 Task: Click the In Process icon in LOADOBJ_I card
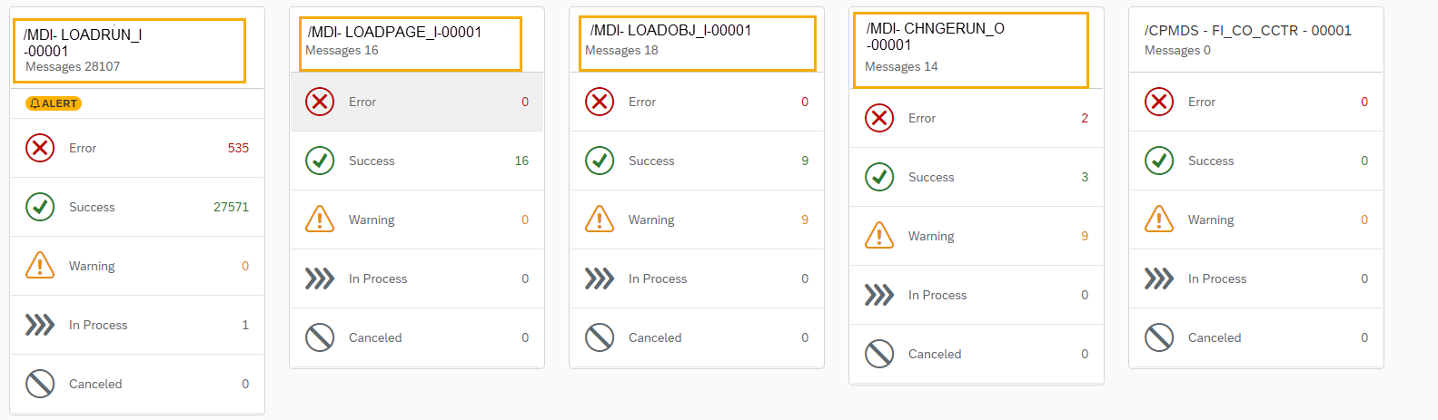point(600,278)
